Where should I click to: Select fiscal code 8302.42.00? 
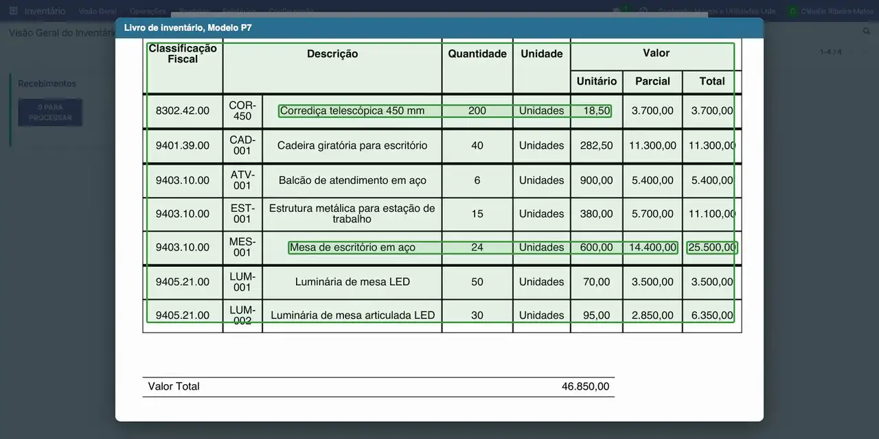tap(183, 110)
